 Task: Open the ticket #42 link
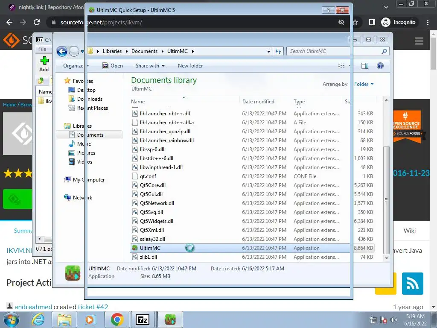[x=93, y=307]
